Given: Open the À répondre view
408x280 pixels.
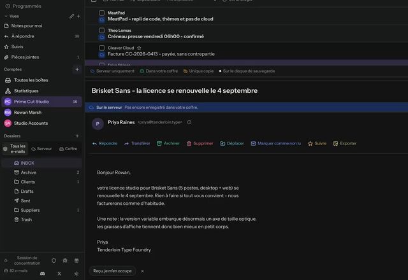Looking at the screenshot, I should (x=41, y=36).
